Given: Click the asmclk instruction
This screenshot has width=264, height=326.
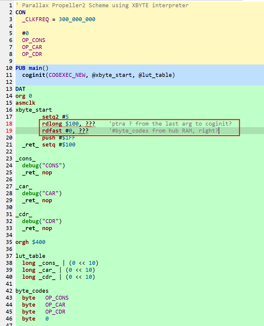Looking at the screenshot, I should (25, 103).
